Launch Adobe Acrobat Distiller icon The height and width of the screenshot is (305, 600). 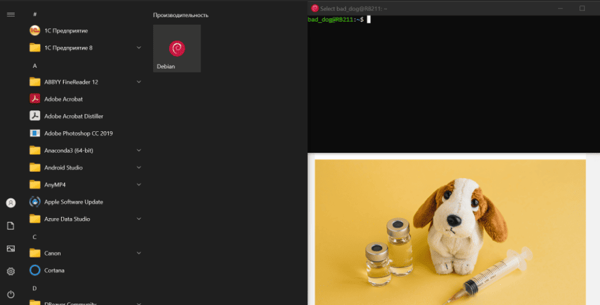tap(35, 116)
